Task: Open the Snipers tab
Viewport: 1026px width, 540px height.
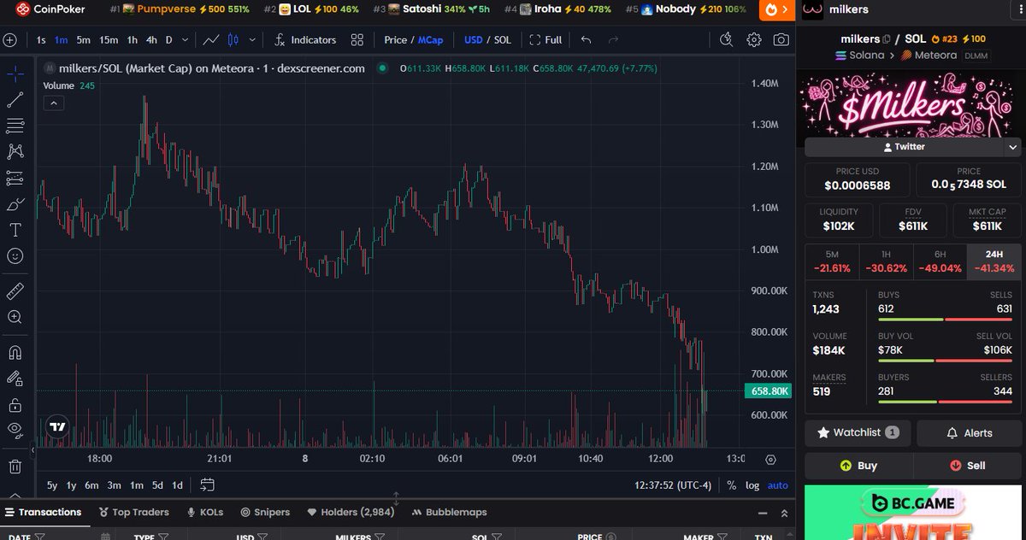Action: point(265,513)
